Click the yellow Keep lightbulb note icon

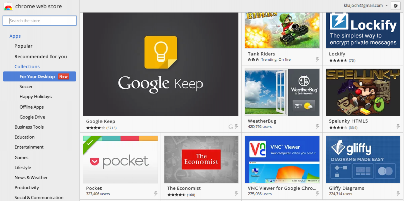161,53
